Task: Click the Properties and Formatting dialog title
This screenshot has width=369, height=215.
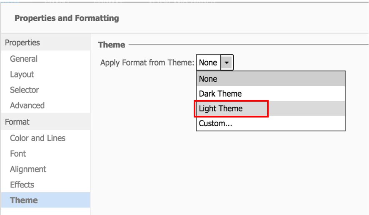Action: click(67, 18)
